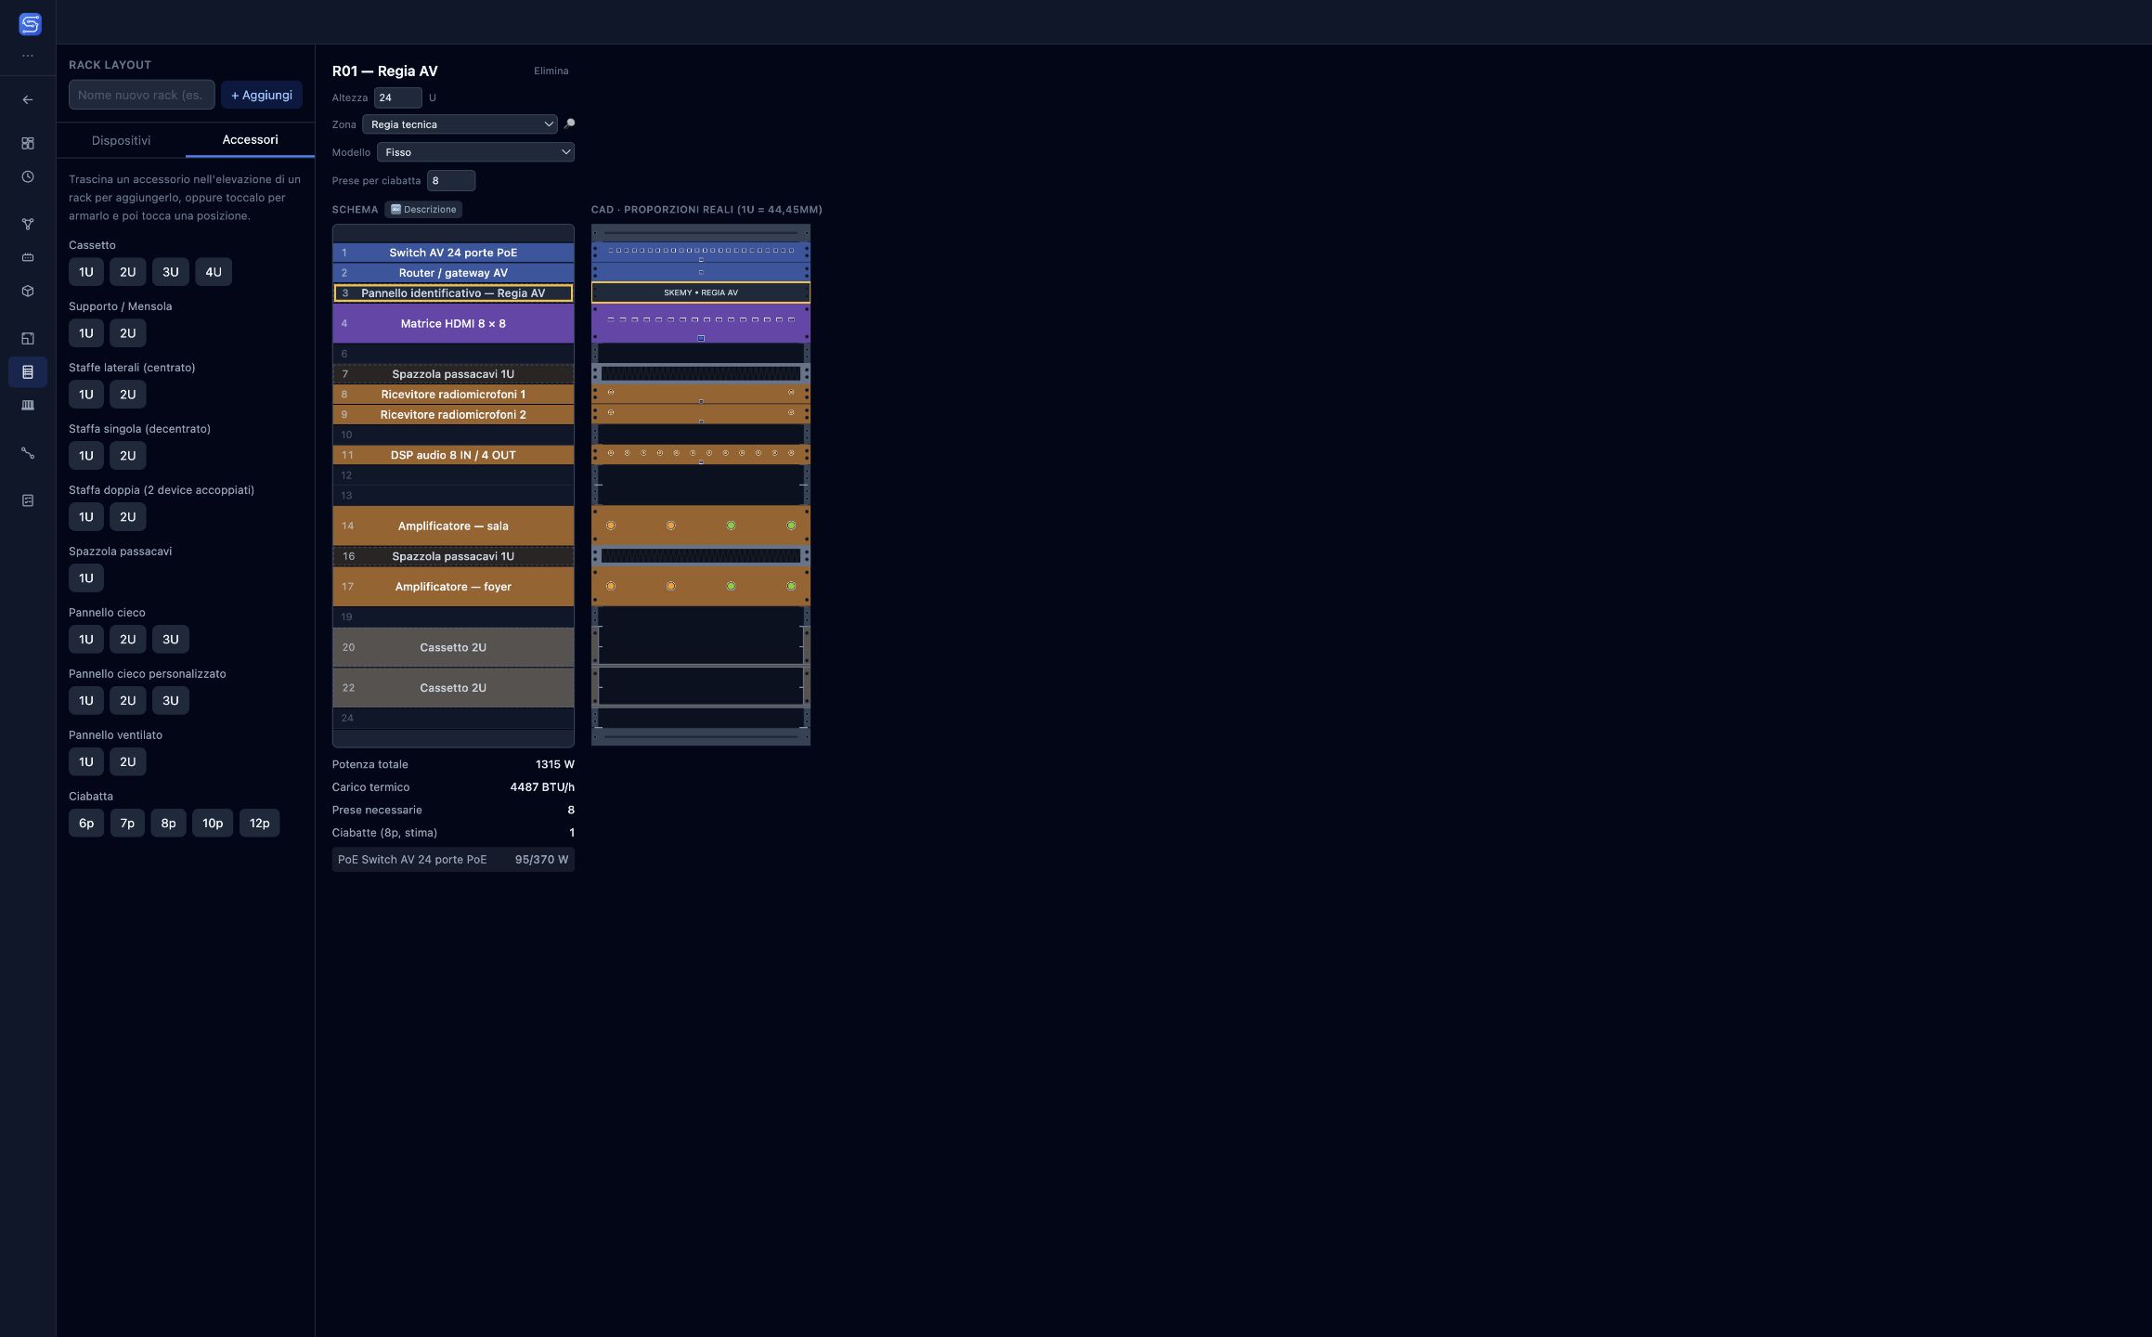Image resolution: width=2152 pixels, height=1337 pixels.
Task: Open the Zona dropdown showing Regia tecnica
Action: pos(460,124)
